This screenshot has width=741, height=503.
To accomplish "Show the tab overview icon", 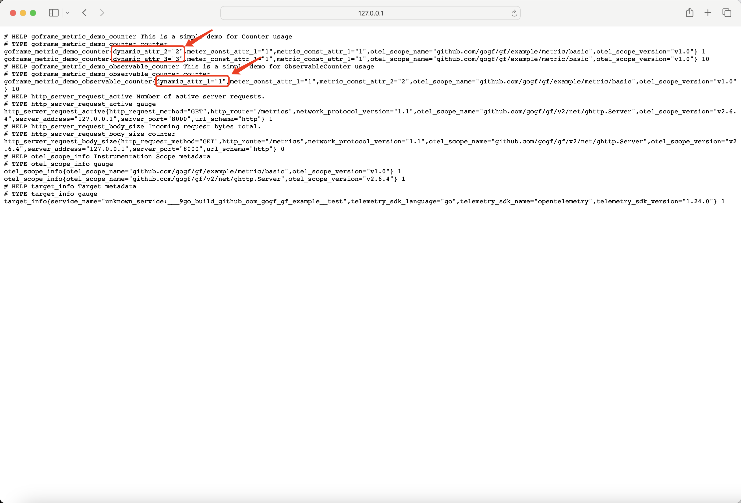I will [727, 13].
